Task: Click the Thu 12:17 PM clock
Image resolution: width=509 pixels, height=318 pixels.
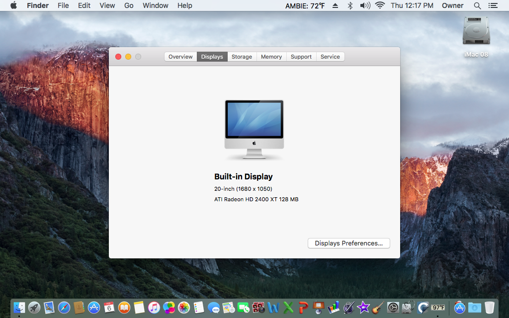Action: pyautogui.click(x=412, y=5)
